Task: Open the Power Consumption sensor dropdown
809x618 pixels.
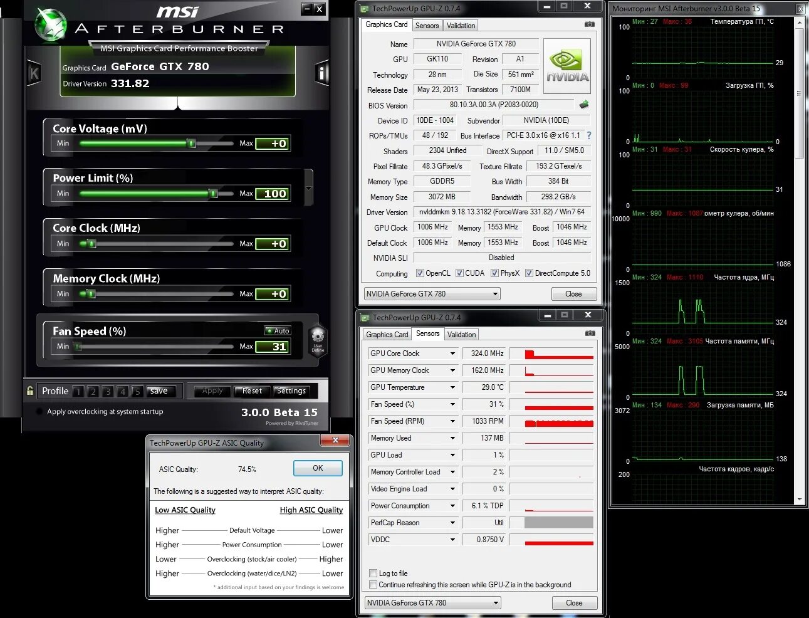Action: point(452,506)
